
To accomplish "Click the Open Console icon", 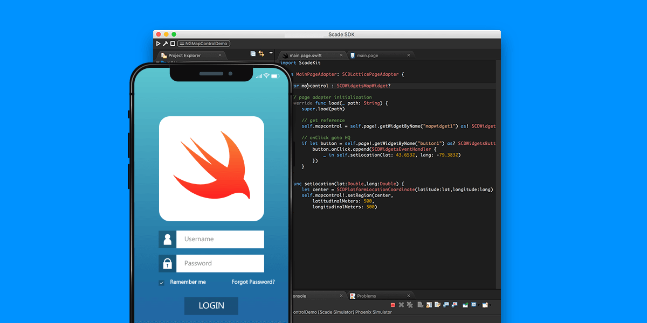I will point(485,305).
